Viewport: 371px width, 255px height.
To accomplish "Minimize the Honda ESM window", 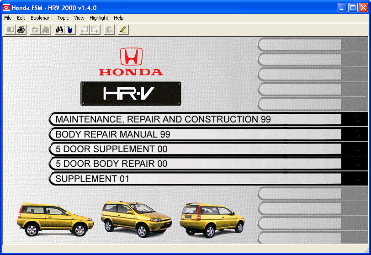I will point(342,8).
